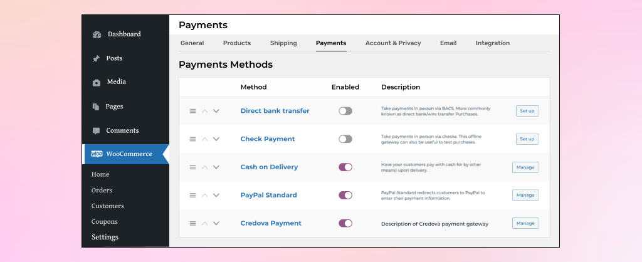Viewport: 642px width, 262px height.
Task: Move PayPal Standard up
Action: pyautogui.click(x=205, y=196)
